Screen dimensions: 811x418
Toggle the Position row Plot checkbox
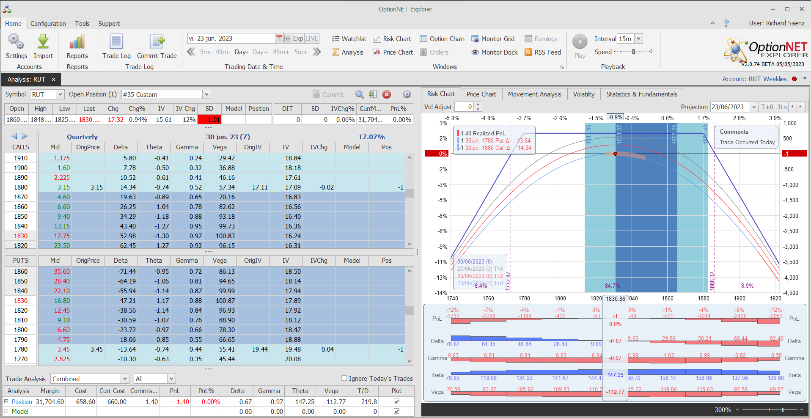pos(396,401)
